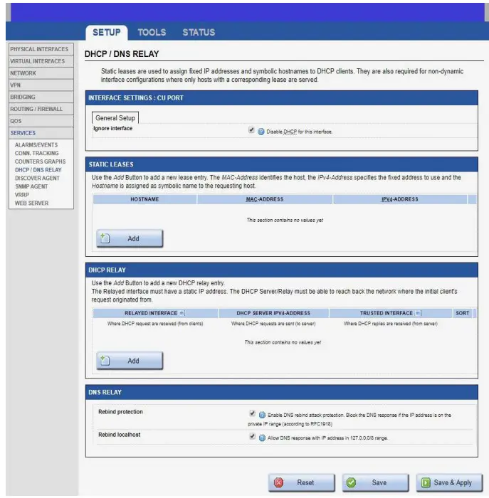The width and height of the screenshot is (489, 498).
Task: Click the Trusted Interface column header
Action: 391,313
